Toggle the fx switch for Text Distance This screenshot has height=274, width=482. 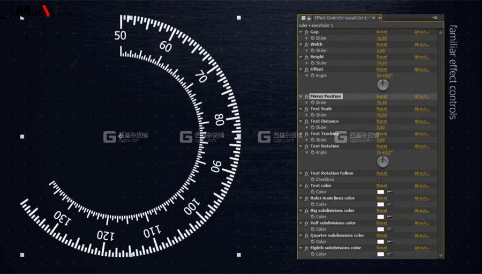tap(306, 121)
